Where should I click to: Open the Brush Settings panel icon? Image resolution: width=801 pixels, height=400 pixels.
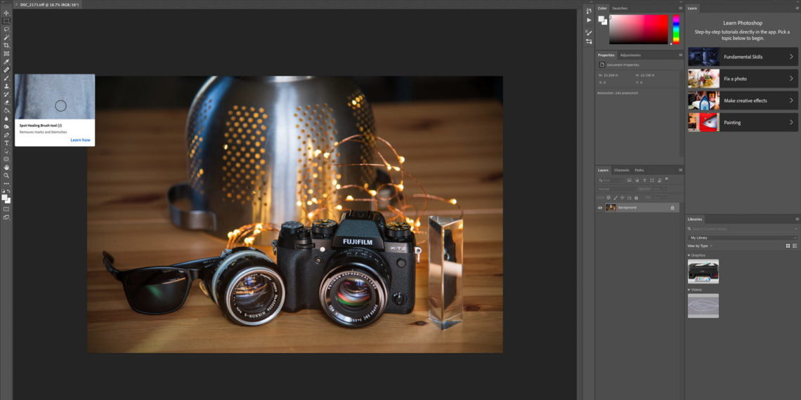[589, 32]
